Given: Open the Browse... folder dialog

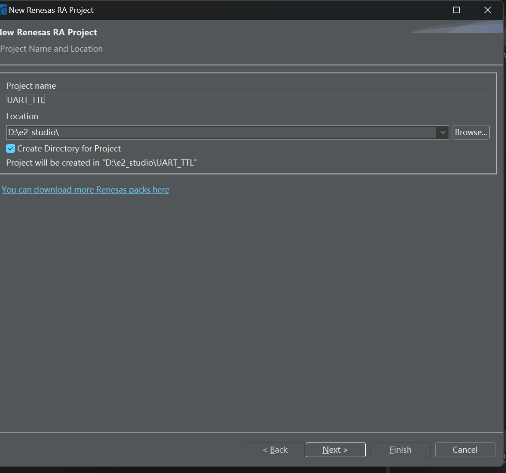Looking at the screenshot, I should coord(471,132).
